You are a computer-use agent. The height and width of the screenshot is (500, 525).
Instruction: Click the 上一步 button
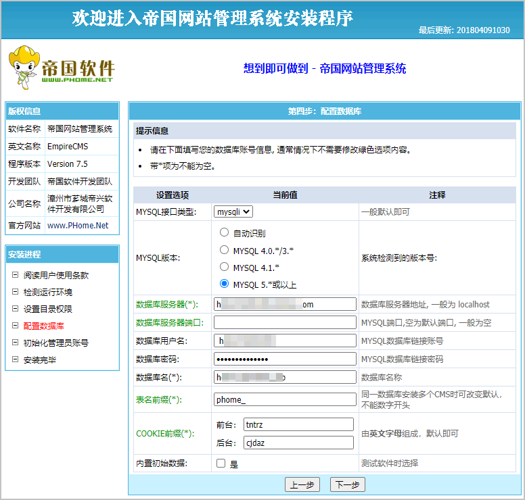[302, 484]
